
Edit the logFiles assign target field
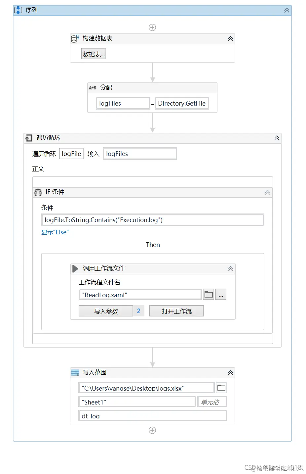tap(123, 103)
